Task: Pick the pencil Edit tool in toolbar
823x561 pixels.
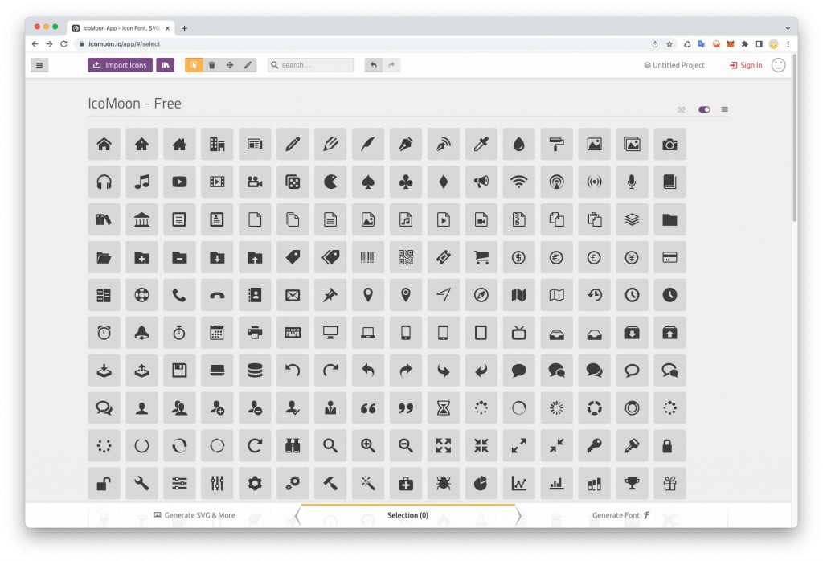Action: [x=248, y=65]
